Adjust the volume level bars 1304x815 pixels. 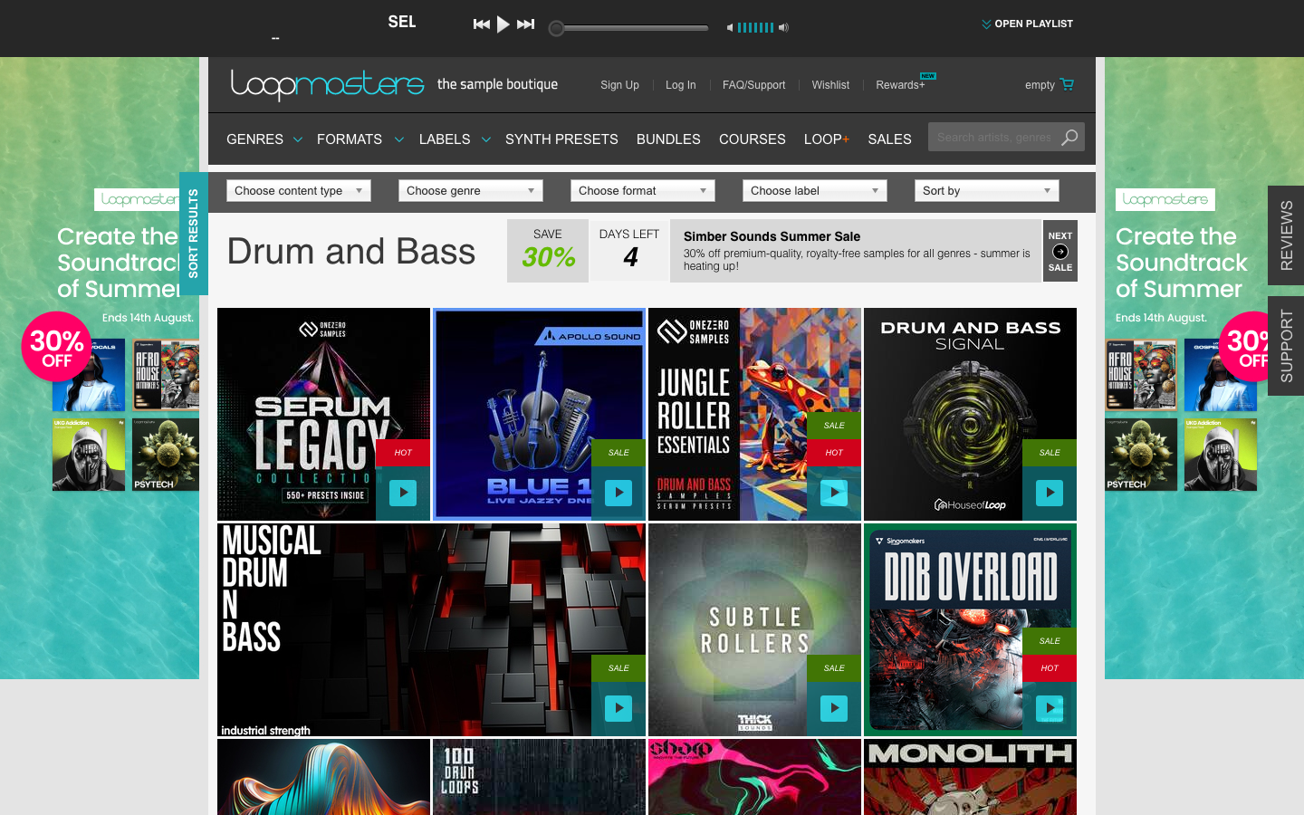pos(755,27)
